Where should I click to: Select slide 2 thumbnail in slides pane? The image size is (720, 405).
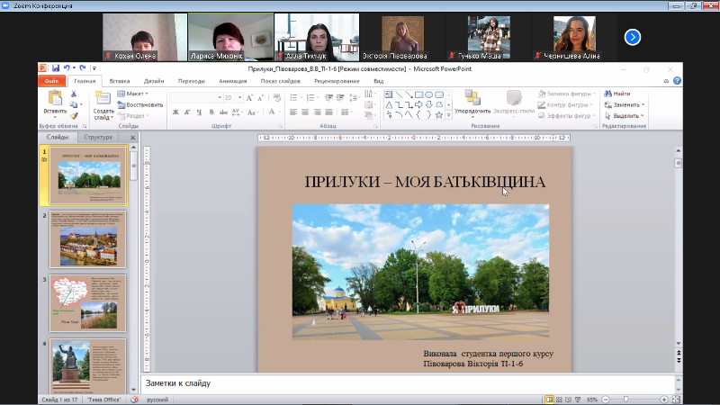tap(88, 239)
